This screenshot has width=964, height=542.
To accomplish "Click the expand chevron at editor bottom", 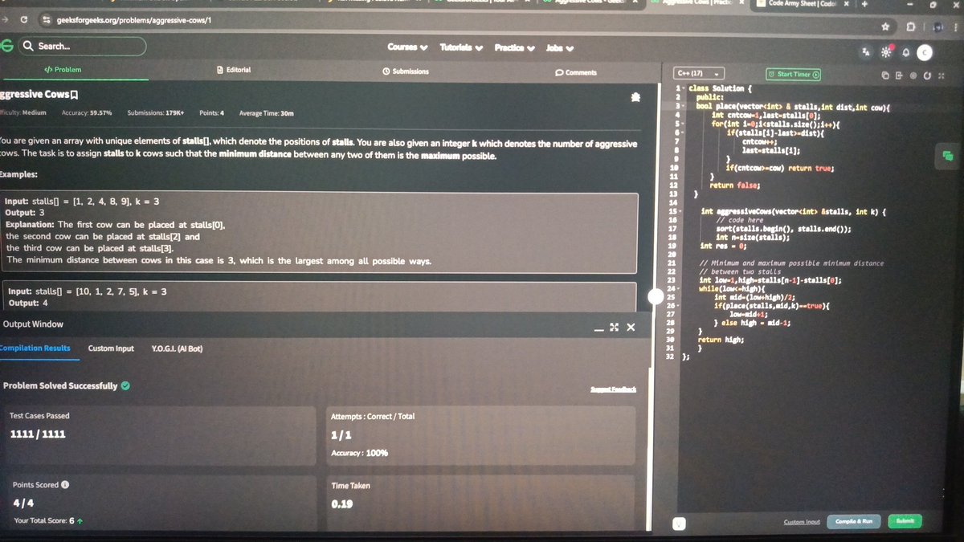I will click(679, 524).
